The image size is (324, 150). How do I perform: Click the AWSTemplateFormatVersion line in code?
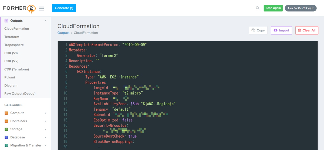coord(108,45)
